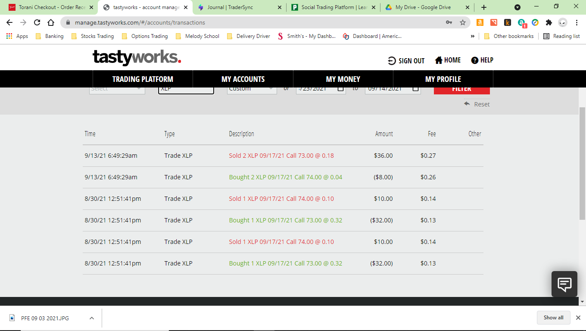Viewport: 586px width, 331px height.
Task: Show hidden bookmarks with the chevron
Action: [x=472, y=36]
